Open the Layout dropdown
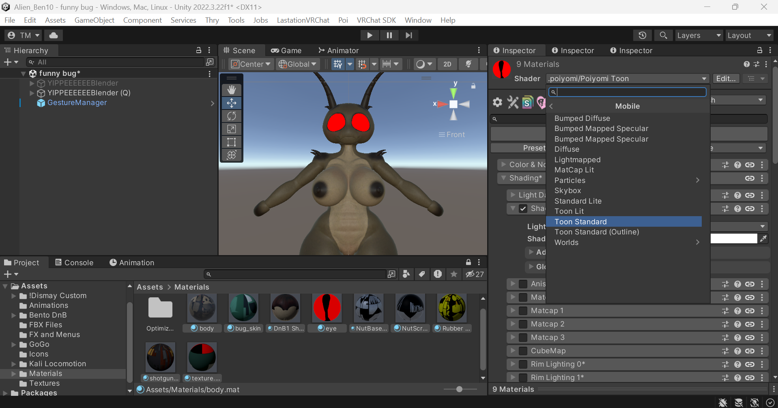This screenshot has height=408, width=778. tap(749, 35)
